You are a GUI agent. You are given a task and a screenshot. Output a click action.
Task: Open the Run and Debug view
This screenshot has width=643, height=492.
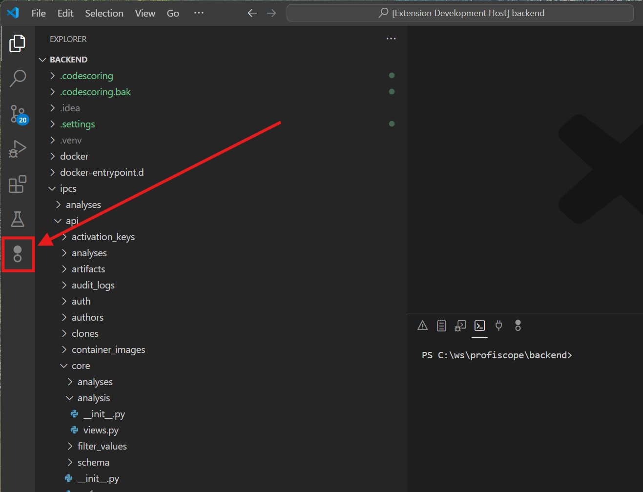tap(18, 149)
